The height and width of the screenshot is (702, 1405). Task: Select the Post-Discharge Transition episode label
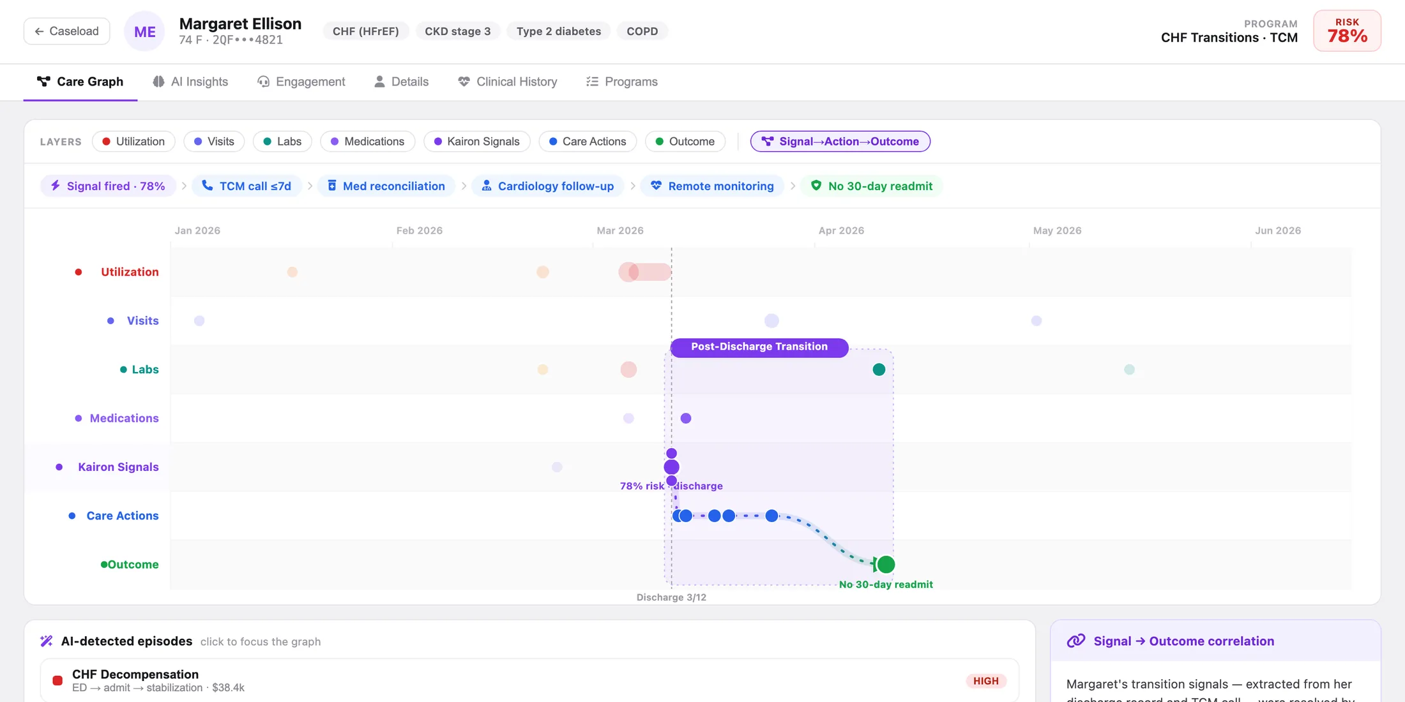pyautogui.click(x=759, y=347)
